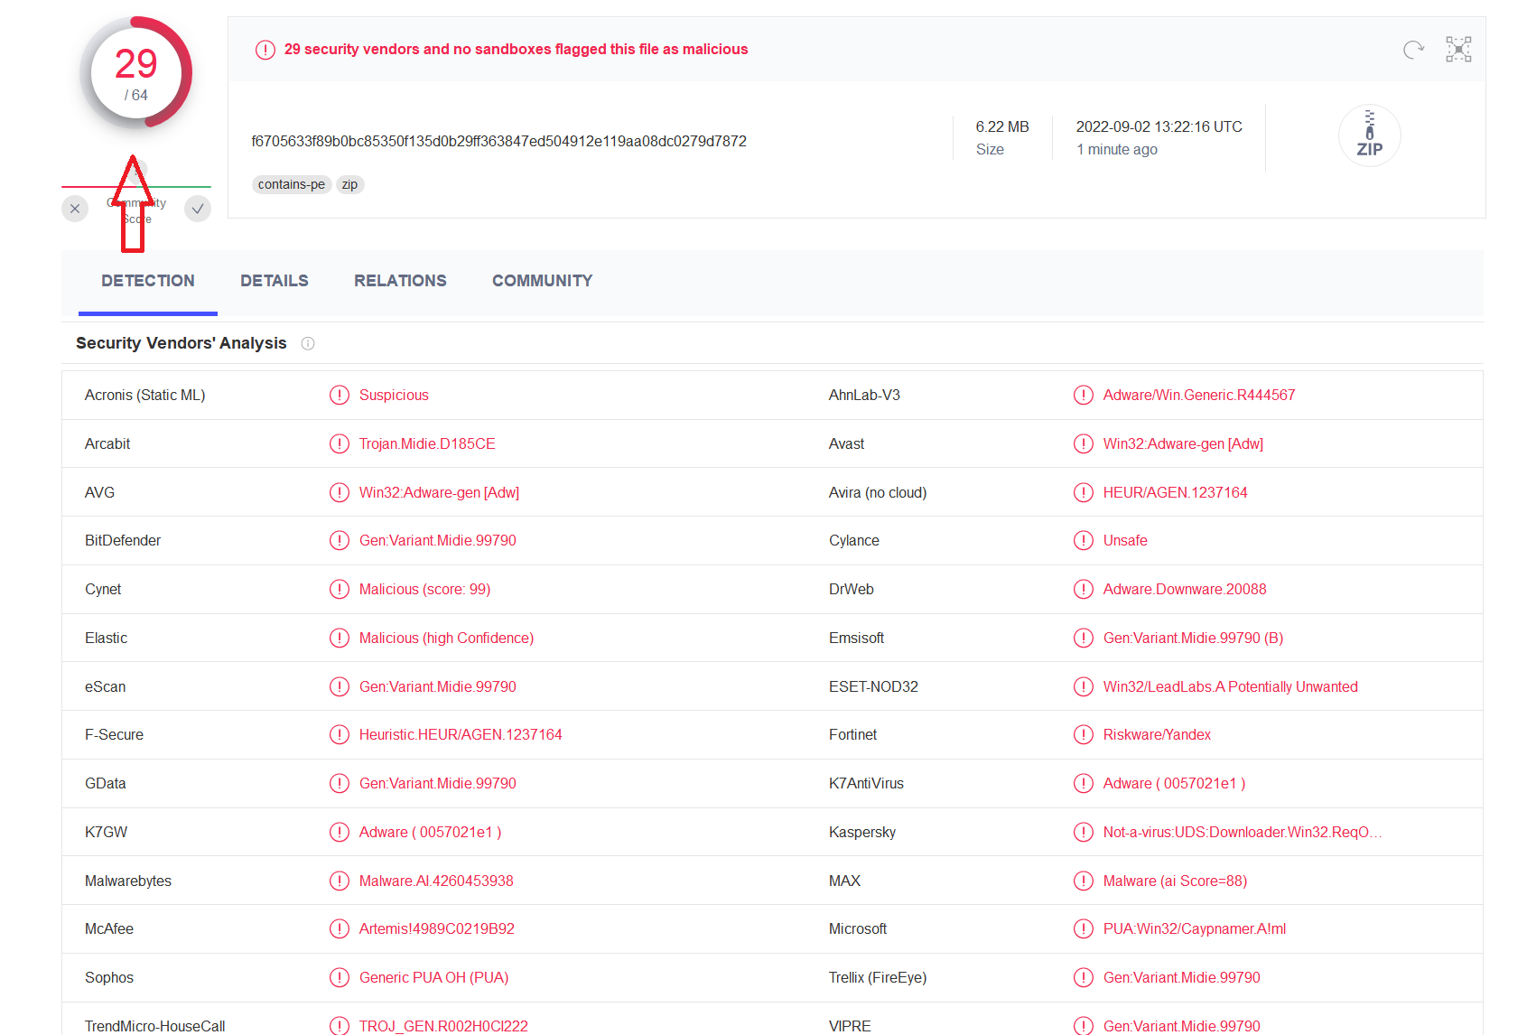Screen dimensions: 1536x1035
Task: Switch to the DETECTION tab
Action: click(148, 281)
